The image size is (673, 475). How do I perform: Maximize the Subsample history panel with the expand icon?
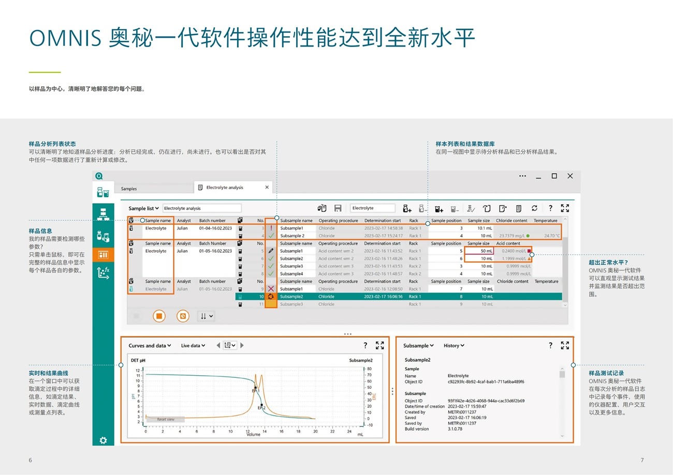565,345
